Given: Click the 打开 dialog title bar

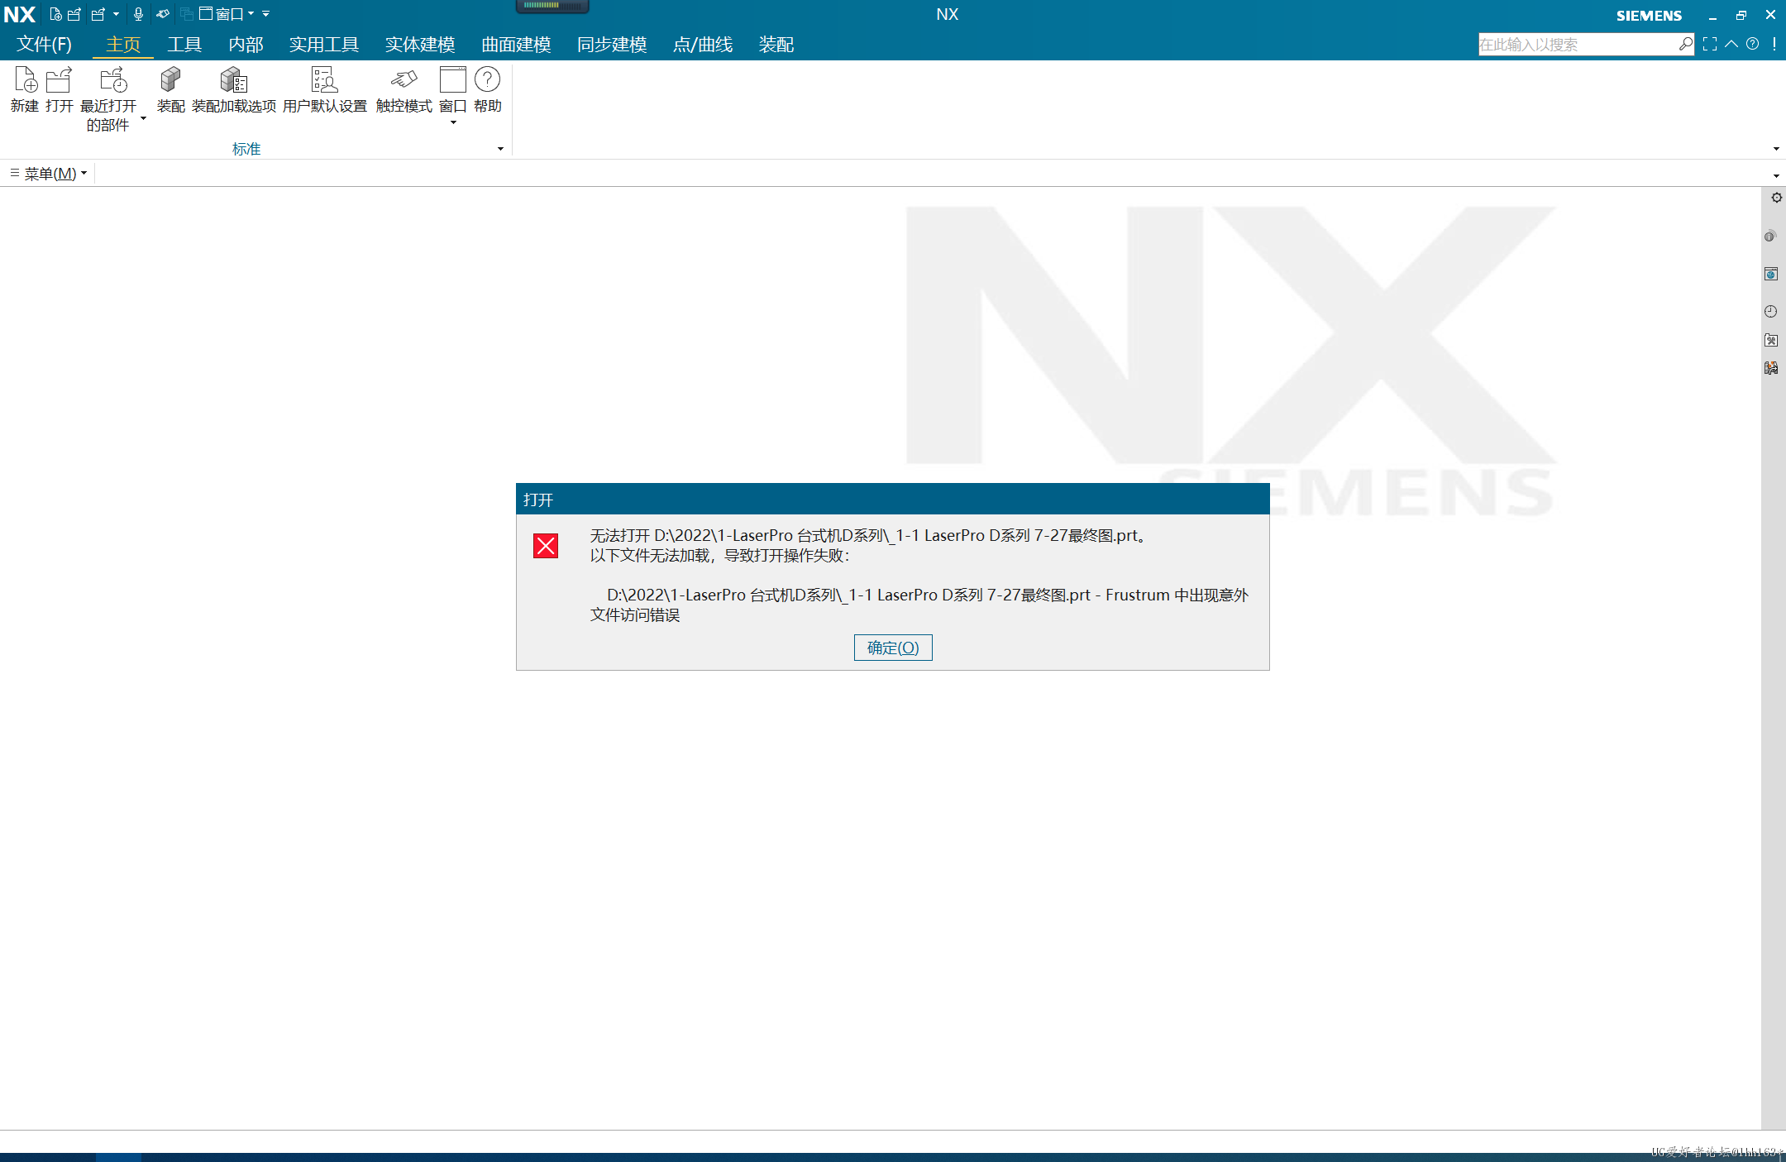Looking at the screenshot, I should [893, 500].
